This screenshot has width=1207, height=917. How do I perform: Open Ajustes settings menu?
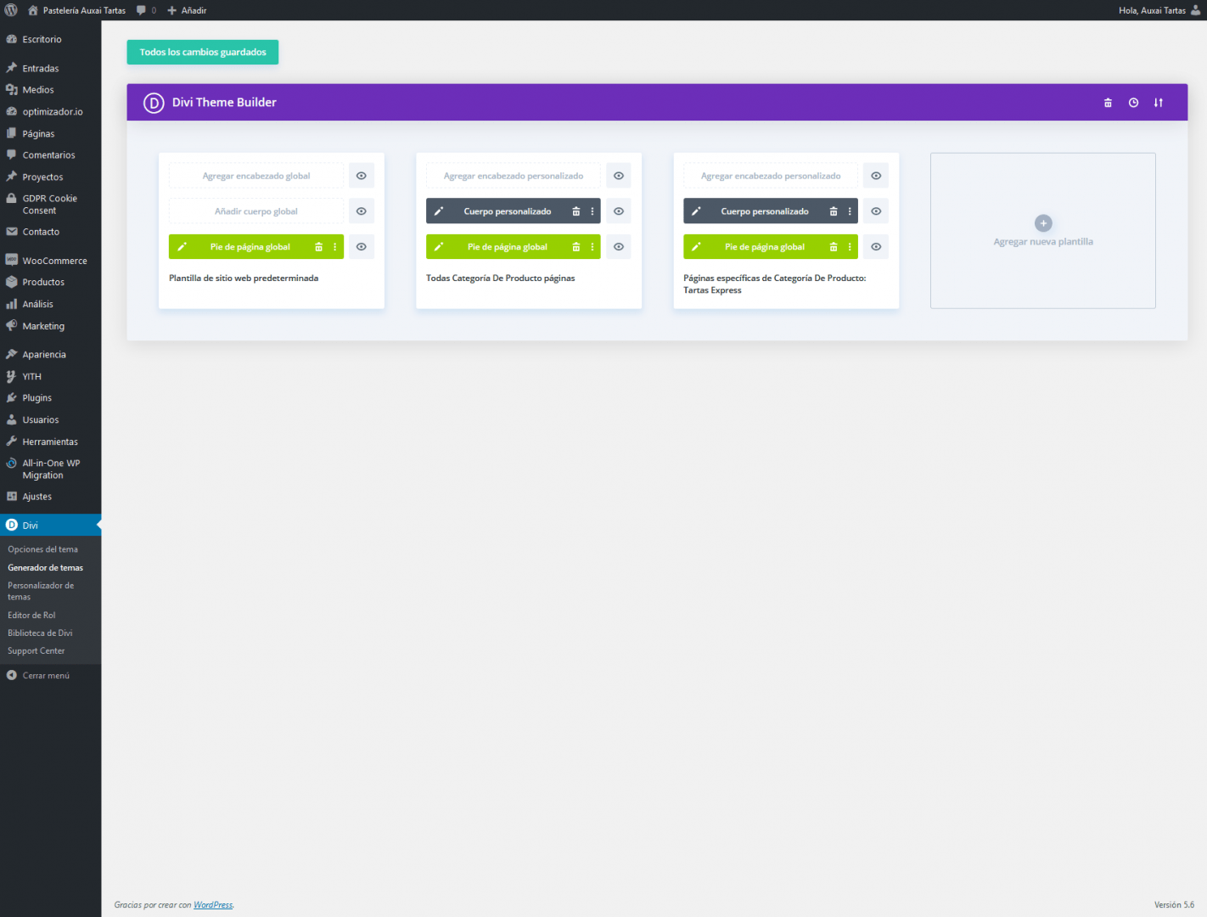[51, 497]
